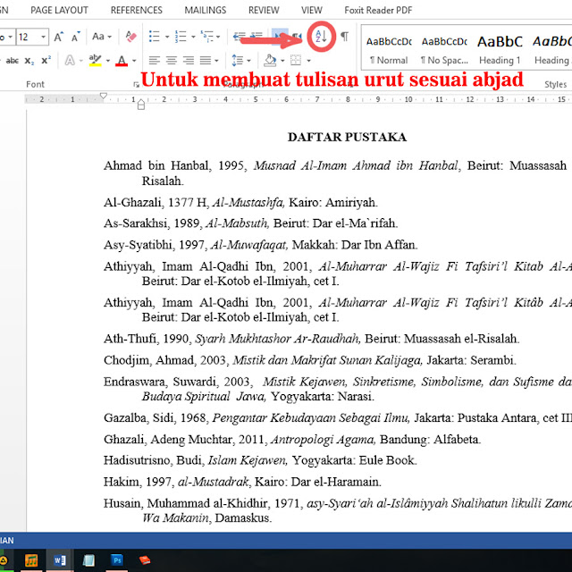Click the Ghazali, Adeng Muchtar entry

(292, 439)
